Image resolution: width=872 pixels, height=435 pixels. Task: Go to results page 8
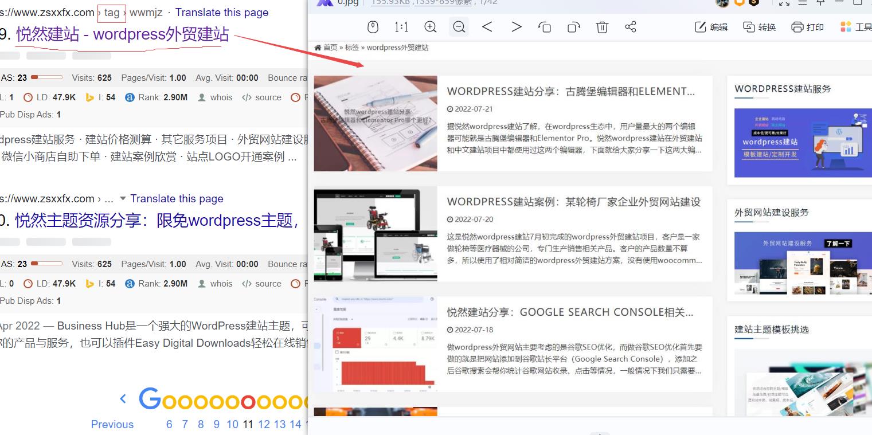tap(201, 424)
